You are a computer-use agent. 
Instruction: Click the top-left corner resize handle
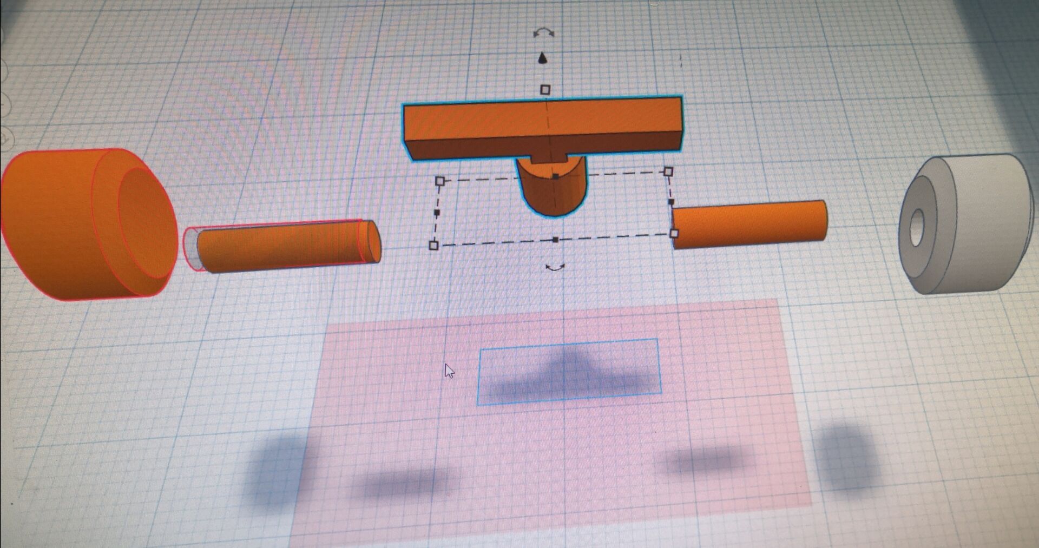(x=440, y=181)
